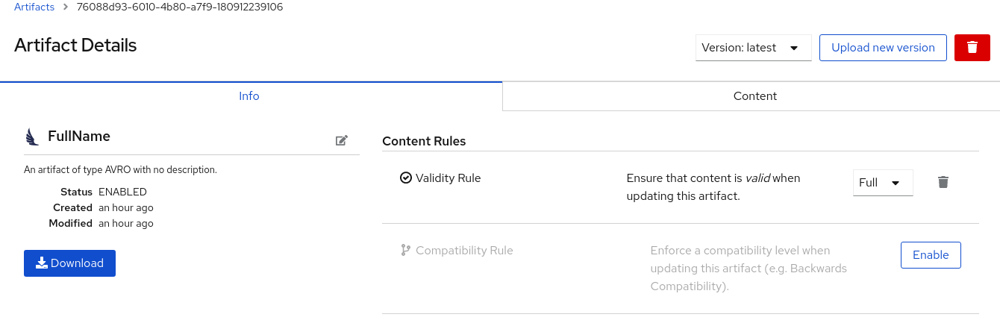Viewport: 1000px width, 323px height.
Task: Delete the Validity Rule via trash icon
Action: pyautogui.click(x=943, y=182)
